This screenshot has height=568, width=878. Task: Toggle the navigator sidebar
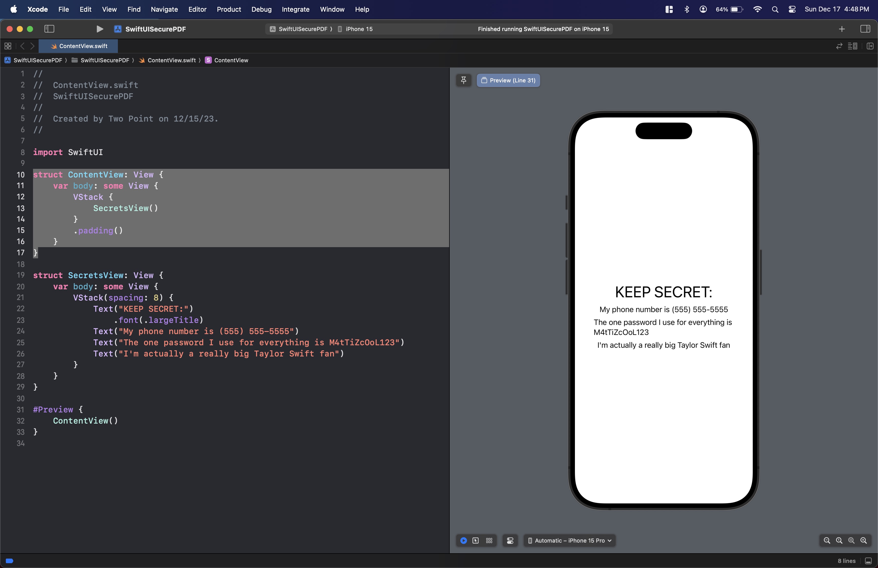click(49, 29)
